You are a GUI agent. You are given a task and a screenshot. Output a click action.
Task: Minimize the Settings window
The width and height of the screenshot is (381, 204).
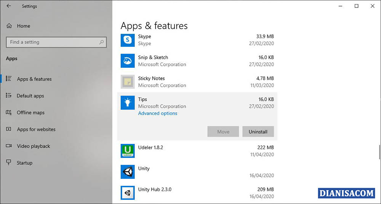click(x=340, y=6)
